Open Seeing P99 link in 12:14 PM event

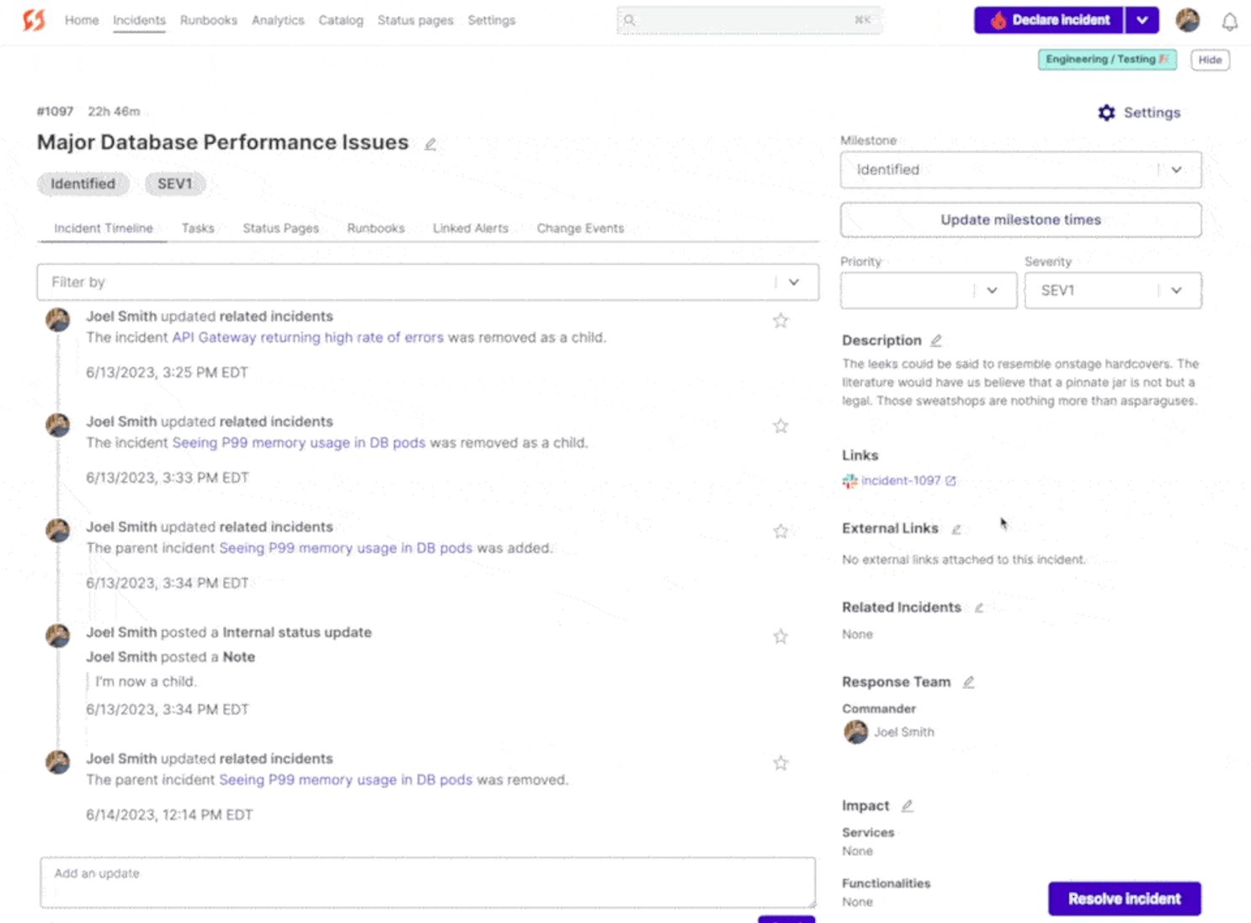tap(346, 780)
